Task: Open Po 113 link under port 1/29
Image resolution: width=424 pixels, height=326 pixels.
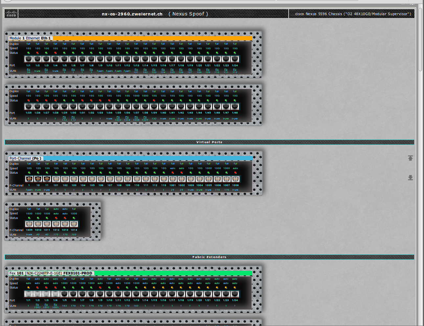Action: pos(64,119)
